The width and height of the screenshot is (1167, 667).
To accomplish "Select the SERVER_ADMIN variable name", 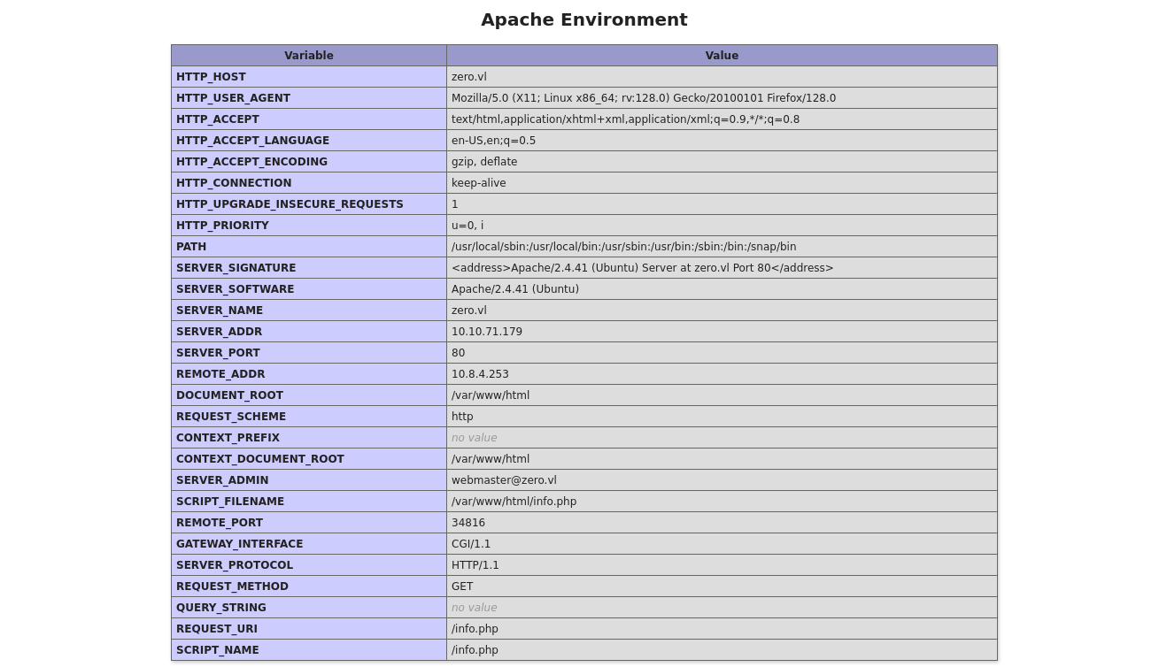I will click(222, 480).
